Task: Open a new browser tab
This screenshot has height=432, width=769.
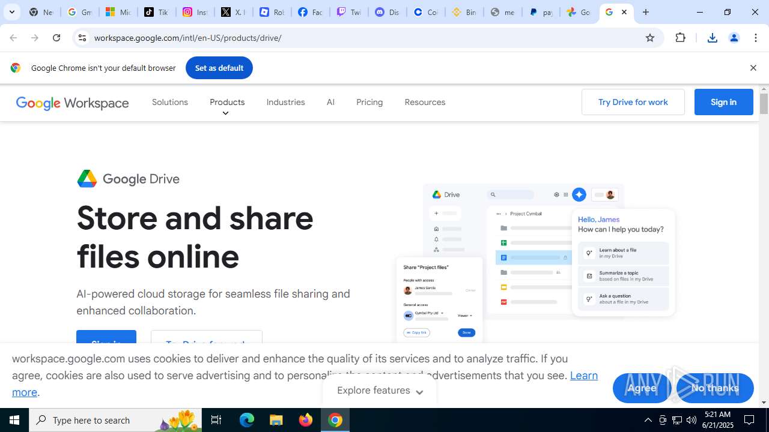Action: click(646, 12)
